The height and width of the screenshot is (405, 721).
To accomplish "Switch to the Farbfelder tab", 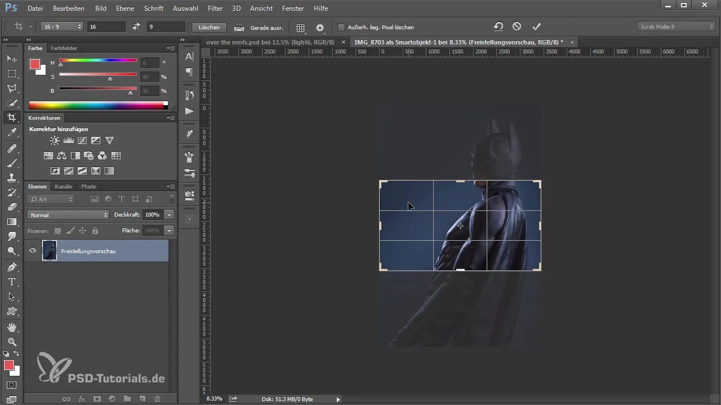I will tap(64, 48).
